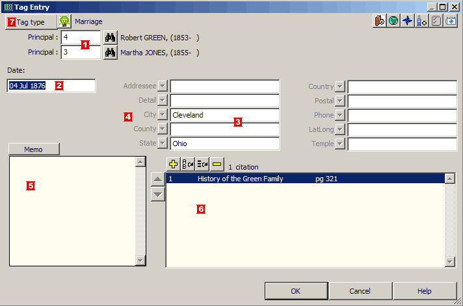Viewport: 463px width, 306px height.
Task: Click the County text field
Action: tap(225, 129)
